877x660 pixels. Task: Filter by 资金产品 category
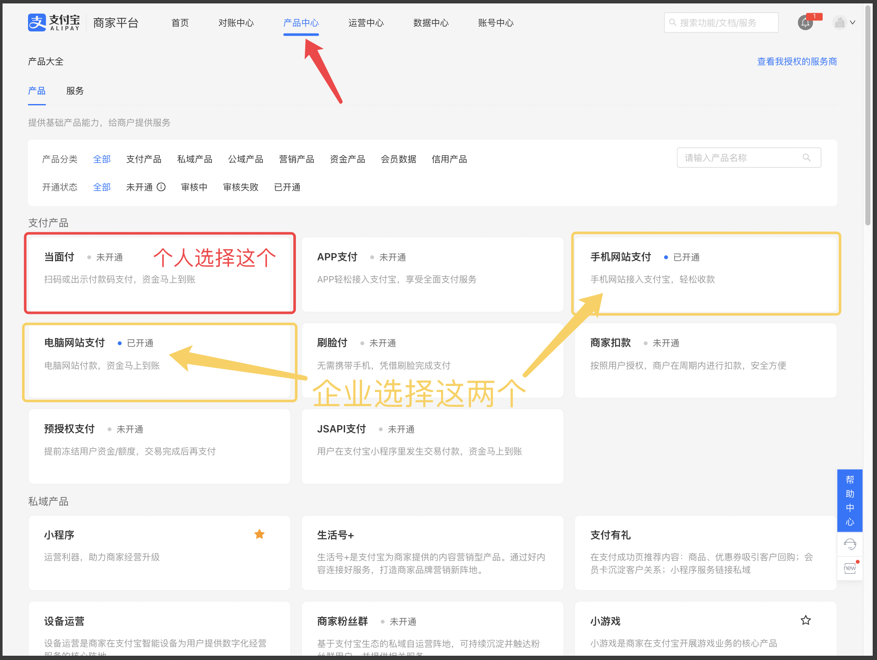[348, 159]
